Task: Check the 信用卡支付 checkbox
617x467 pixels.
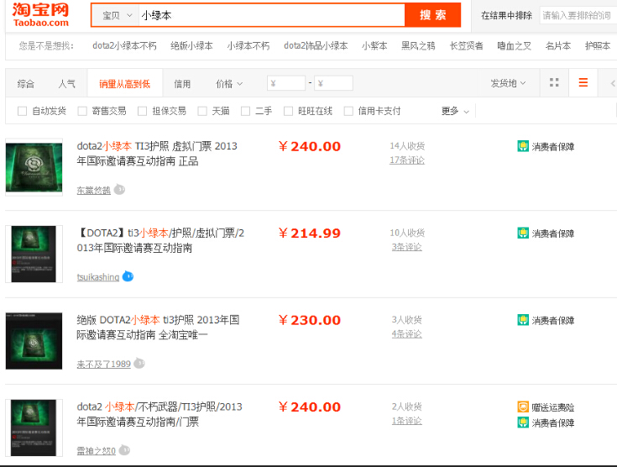Action: tap(348, 111)
